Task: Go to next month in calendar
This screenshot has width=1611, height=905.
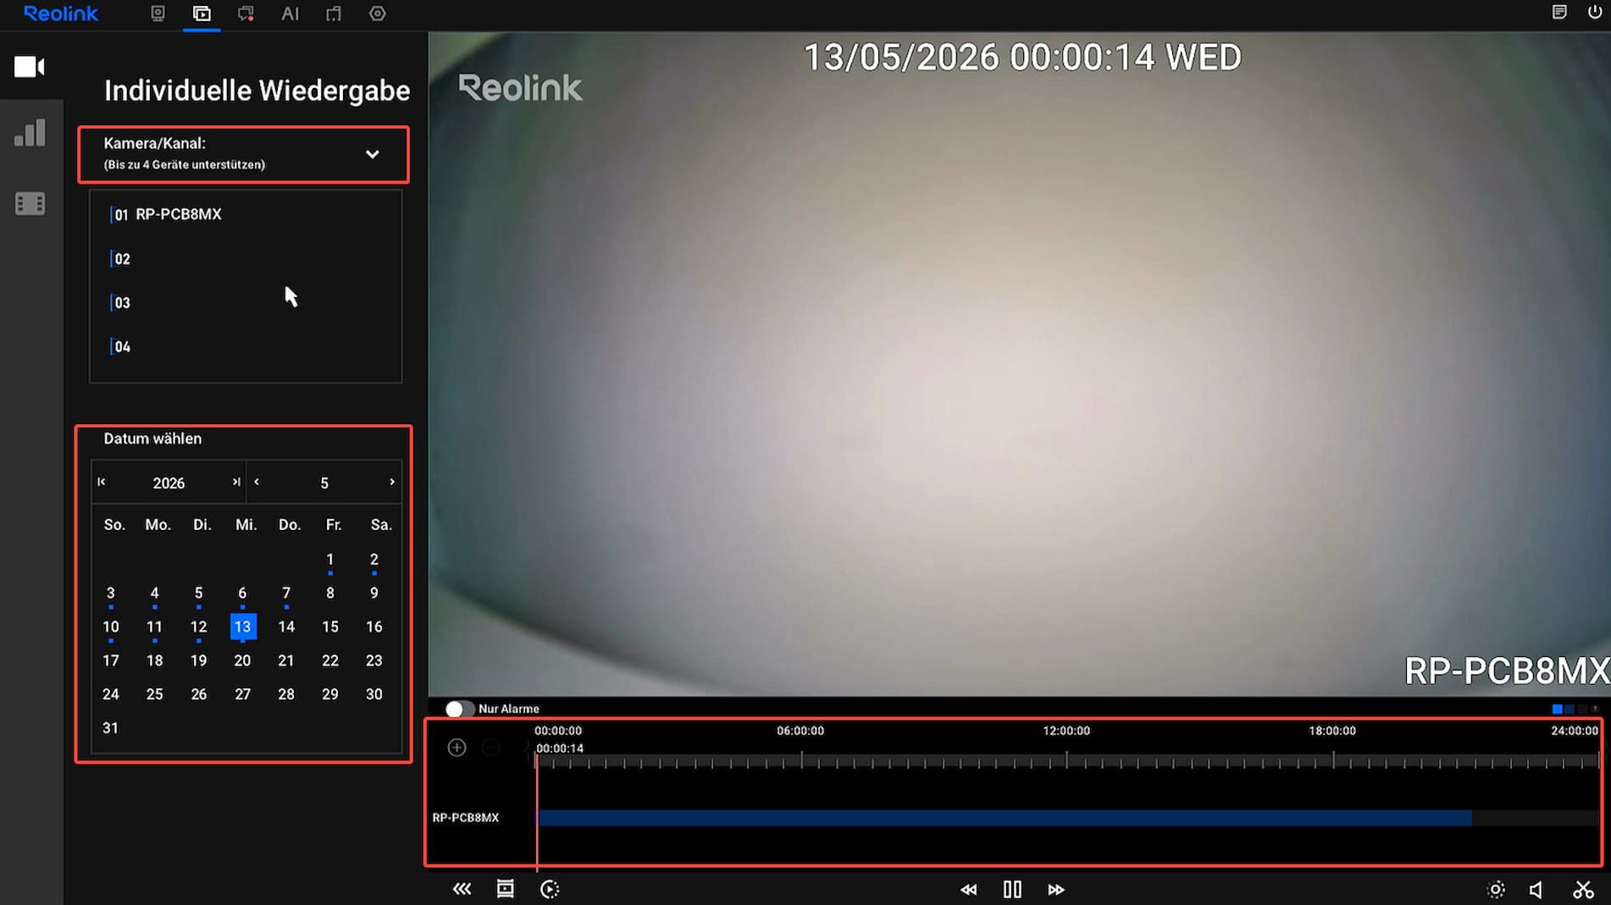Action: point(392,482)
